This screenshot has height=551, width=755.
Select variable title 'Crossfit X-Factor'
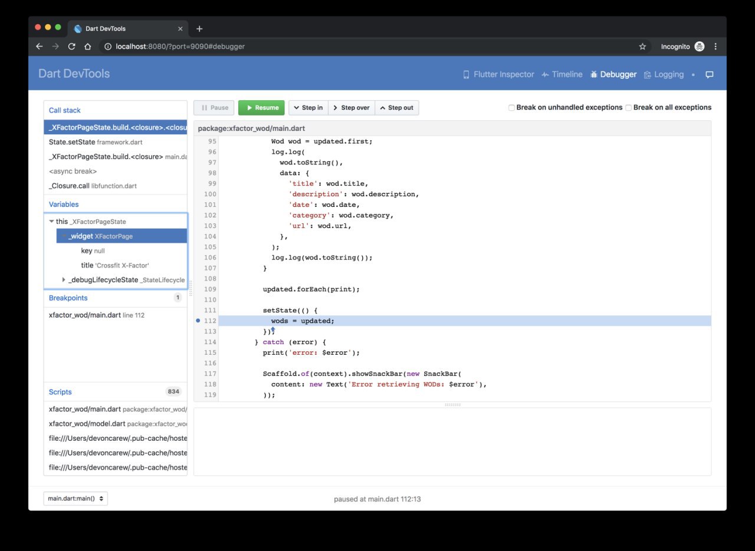pos(116,265)
